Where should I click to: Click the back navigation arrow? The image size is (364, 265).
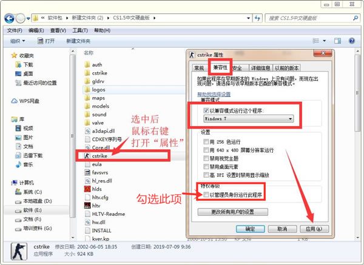pyautogui.click(x=10, y=17)
